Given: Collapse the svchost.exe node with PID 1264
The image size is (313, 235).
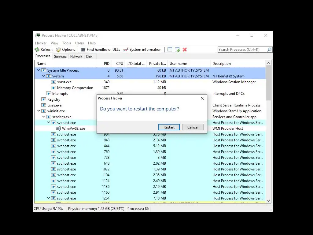Looking at the screenshot, I should [x=49, y=198].
